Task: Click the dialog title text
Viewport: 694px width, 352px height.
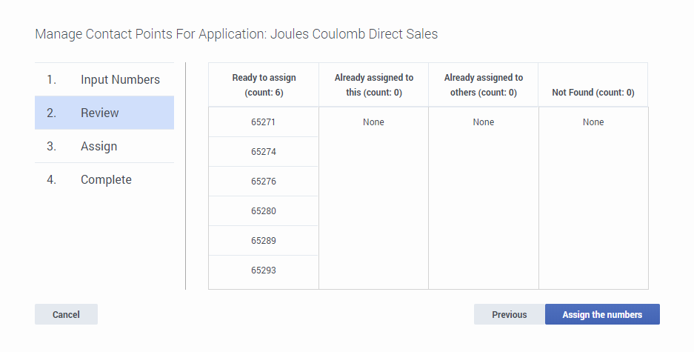Action: pos(236,34)
